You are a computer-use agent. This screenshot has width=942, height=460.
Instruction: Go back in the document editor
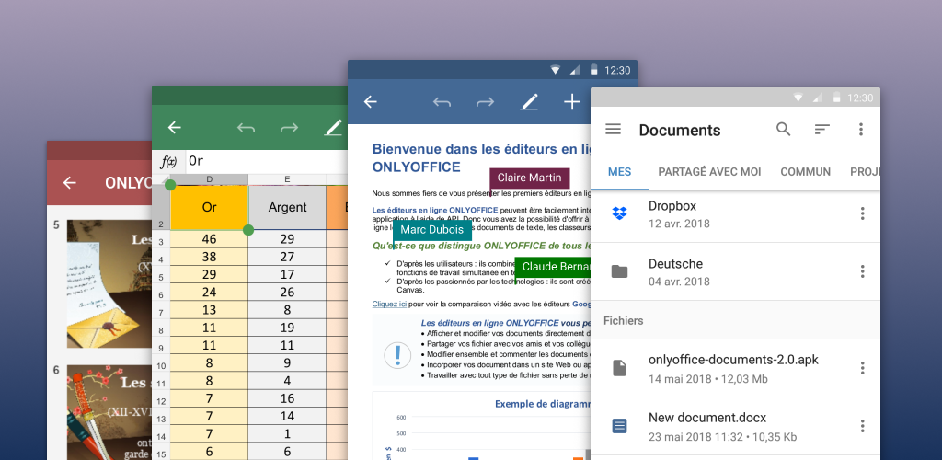coord(371,102)
